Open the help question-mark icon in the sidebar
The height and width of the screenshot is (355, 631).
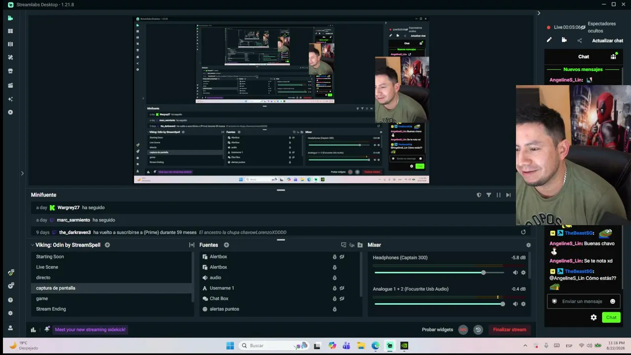pyautogui.click(x=10, y=300)
